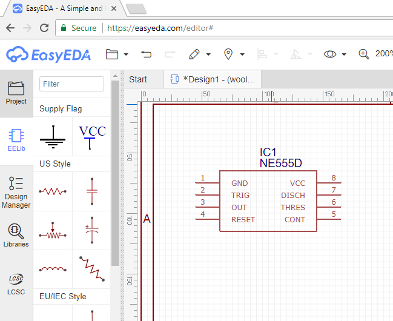Viewport: 393px width, 321px height.
Task: Expand the pin tool dropdown arrow
Action: pos(242,54)
